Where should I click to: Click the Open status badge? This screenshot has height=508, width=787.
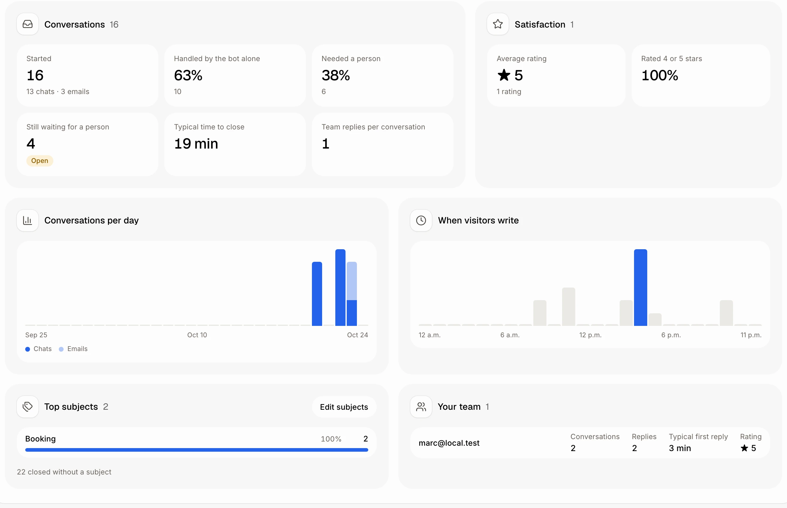click(40, 161)
